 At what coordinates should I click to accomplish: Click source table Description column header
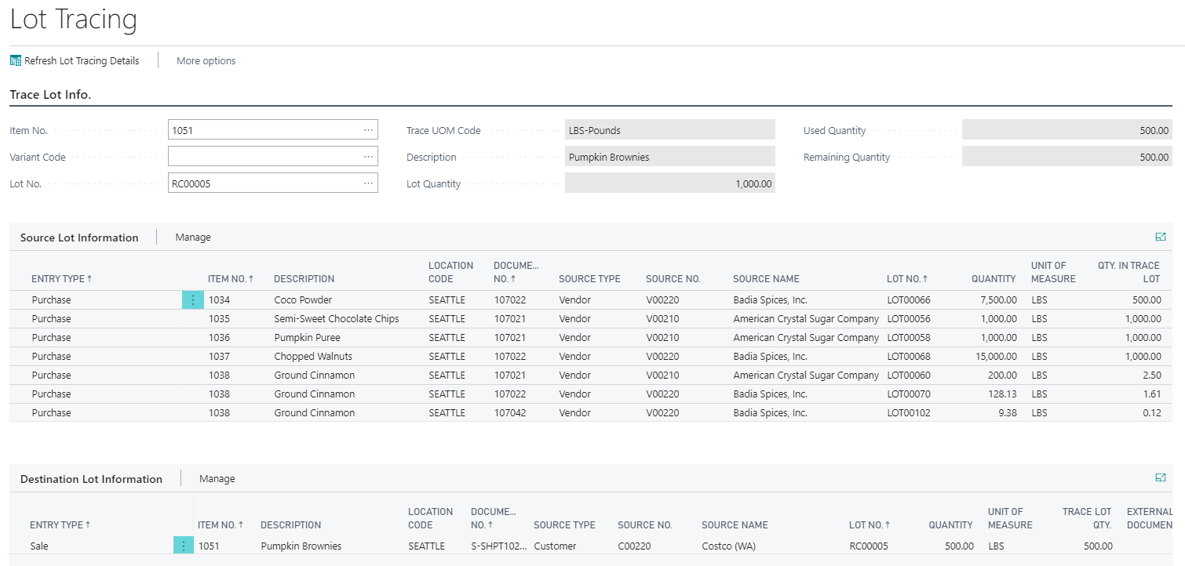coord(304,278)
